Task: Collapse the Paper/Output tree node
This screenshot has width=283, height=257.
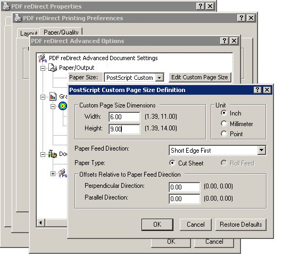Action: [43, 68]
